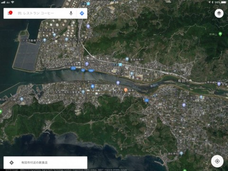Focus the search field reading レストラン コーヒー

(36, 13)
